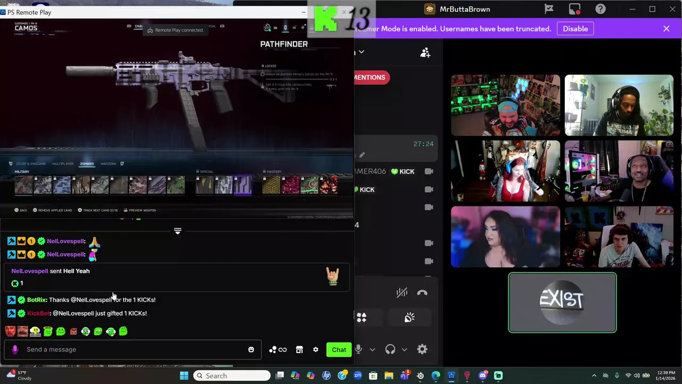Pick the small red cube emote in the quick emote row

[74, 332]
